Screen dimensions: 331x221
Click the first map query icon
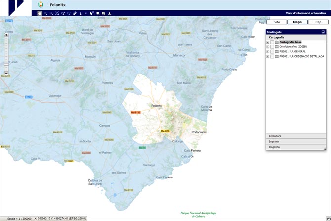pyautogui.click(x=98, y=13)
